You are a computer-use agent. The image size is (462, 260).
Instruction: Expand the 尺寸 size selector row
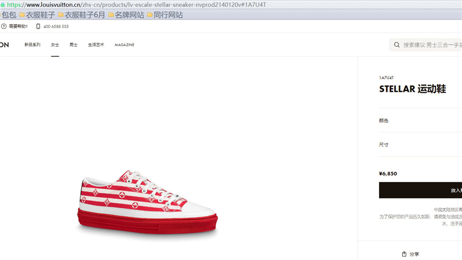(x=421, y=145)
